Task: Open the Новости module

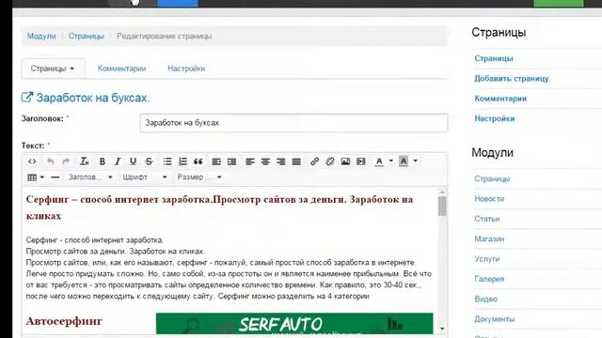Action: tap(489, 199)
